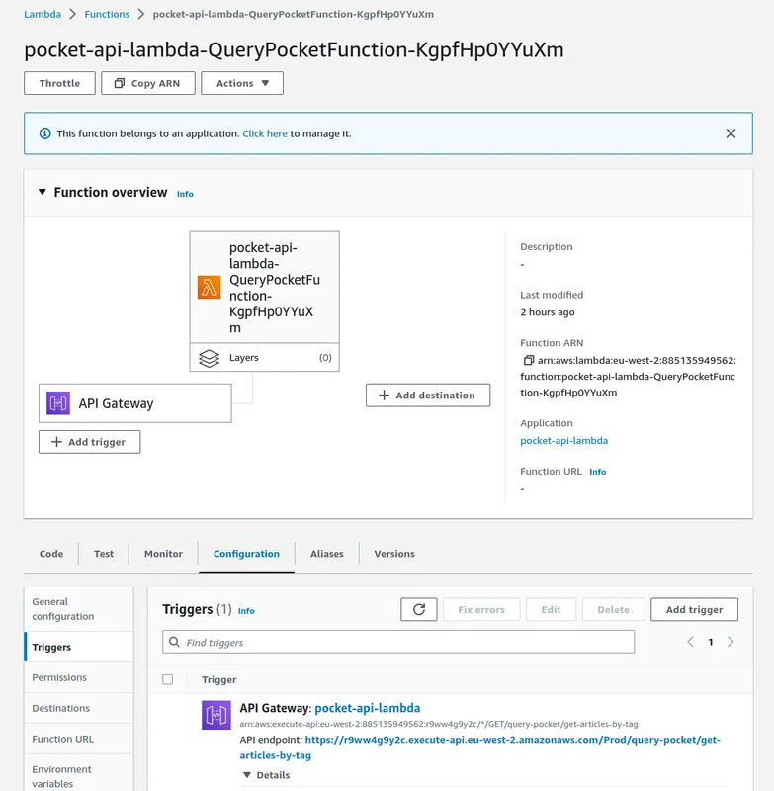Click the API Gateway icon in triggers table
The width and height of the screenshot is (774, 791).
[215, 715]
